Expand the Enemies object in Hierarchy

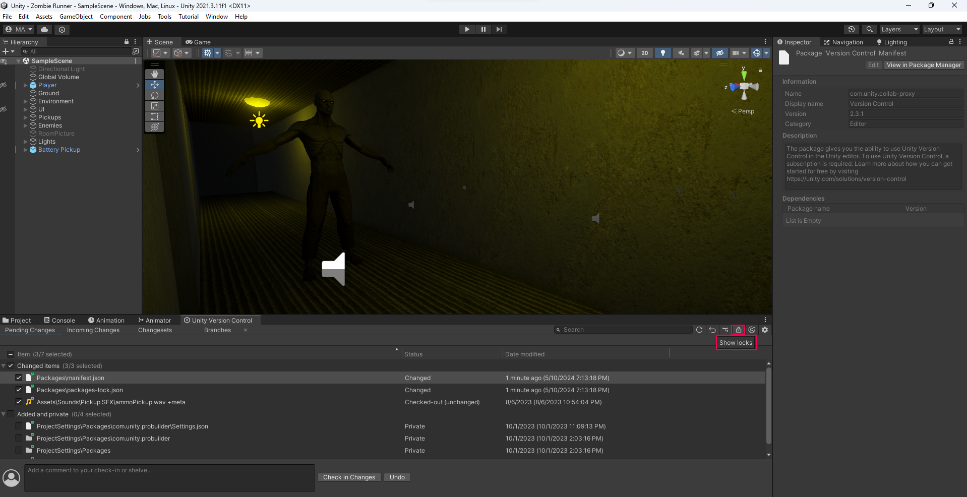pyautogui.click(x=26, y=126)
